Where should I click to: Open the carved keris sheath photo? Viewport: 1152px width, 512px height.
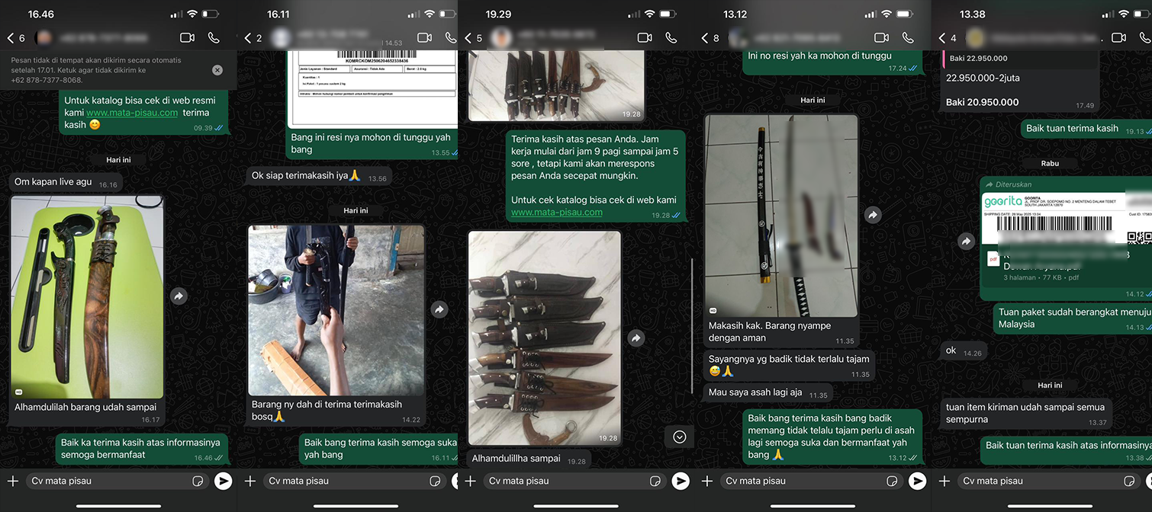pyautogui.click(x=87, y=297)
